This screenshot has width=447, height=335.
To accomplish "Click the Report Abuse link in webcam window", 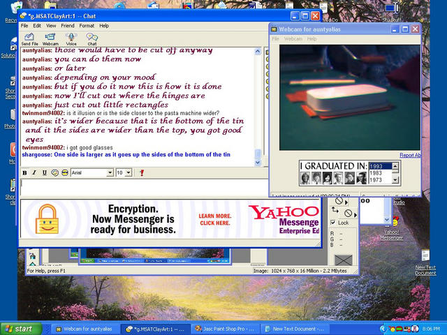I will click(x=410, y=155).
